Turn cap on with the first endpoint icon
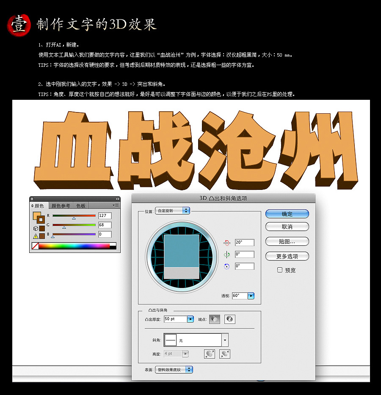Screen dimensions: 381x395 click(215, 319)
